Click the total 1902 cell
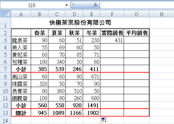The width and height of the screenshot is (174, 124). pos(92,113)
